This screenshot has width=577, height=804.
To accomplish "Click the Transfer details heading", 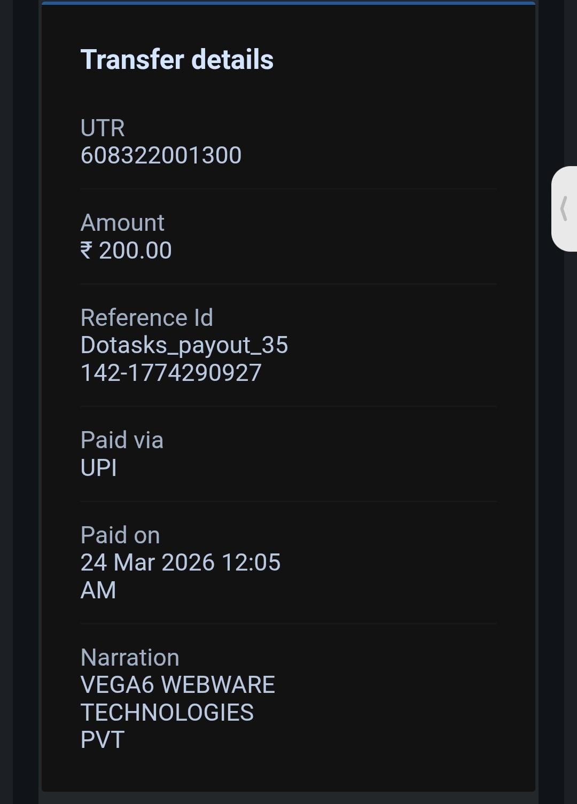I will tap(177, 59).
